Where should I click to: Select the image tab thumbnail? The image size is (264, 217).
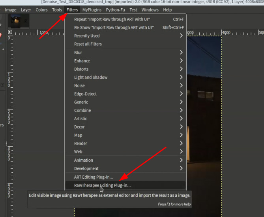pos(19,21)
